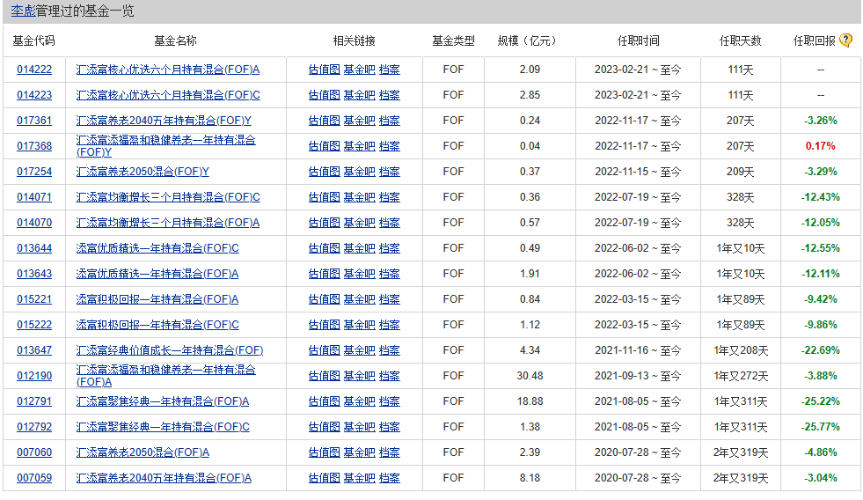Viewport: 863px width, 500px height.
Task: Open 汇添富核心优选六个月持有混合(FOF)A fund page
Action: (x=168, y=70)
